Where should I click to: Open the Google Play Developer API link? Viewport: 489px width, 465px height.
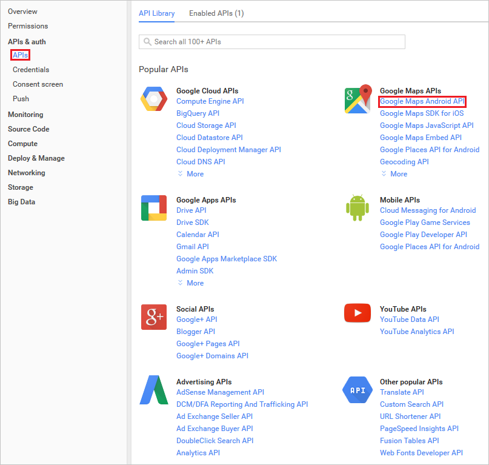pyautogui.click(x=424, y=235)
